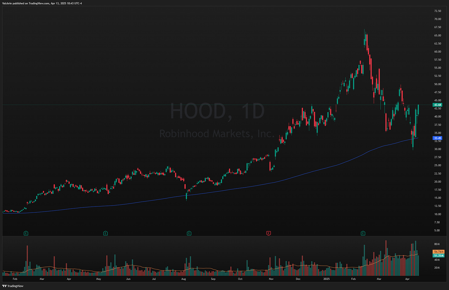Click the 67.50 price axis label
This screenshot has width=449, height=290.
click(438, 27)
